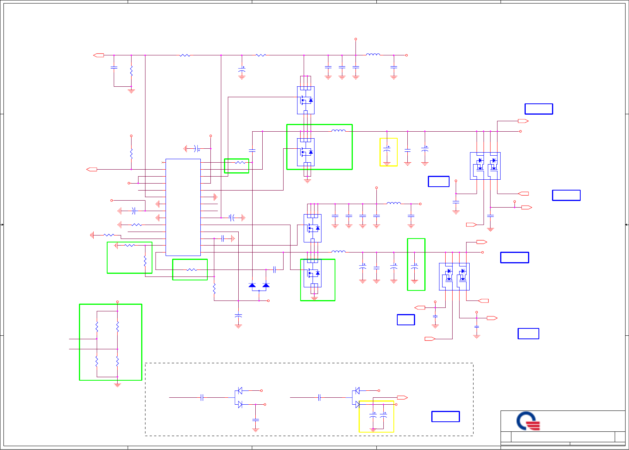Viewport: 629px width, 450px height.
Task: Select the resistor in the small green box right of the IC
Action: tap(240, 163)
